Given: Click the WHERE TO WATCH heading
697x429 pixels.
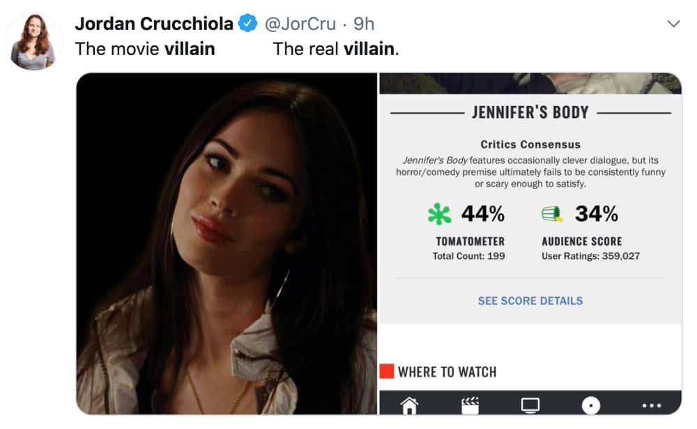Looking at the screenshot, I should tap(447, 372).
